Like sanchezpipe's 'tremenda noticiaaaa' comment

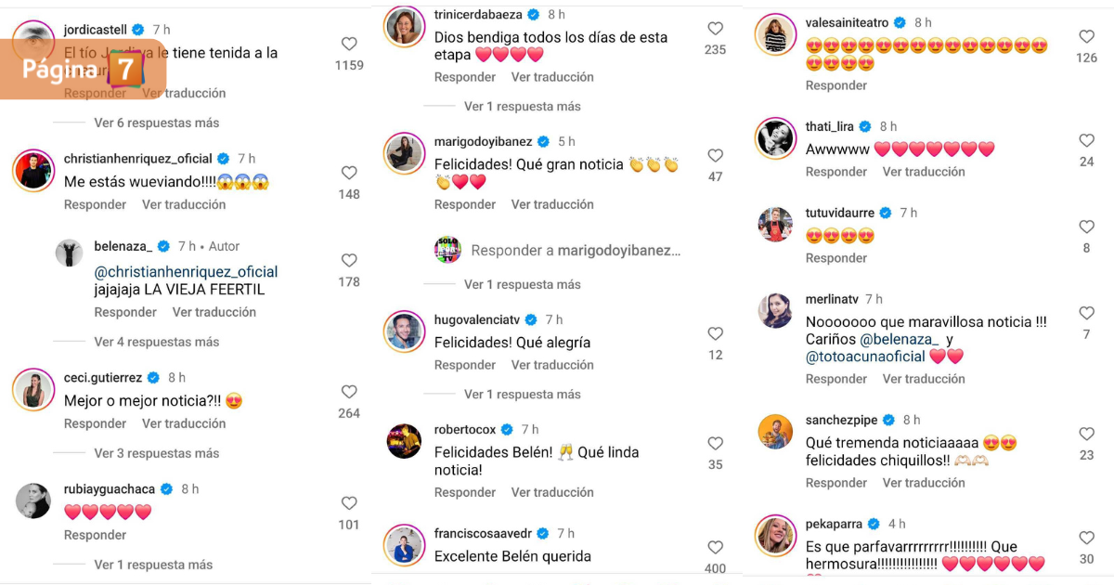pyautogui.click(x=1086, y=433)
